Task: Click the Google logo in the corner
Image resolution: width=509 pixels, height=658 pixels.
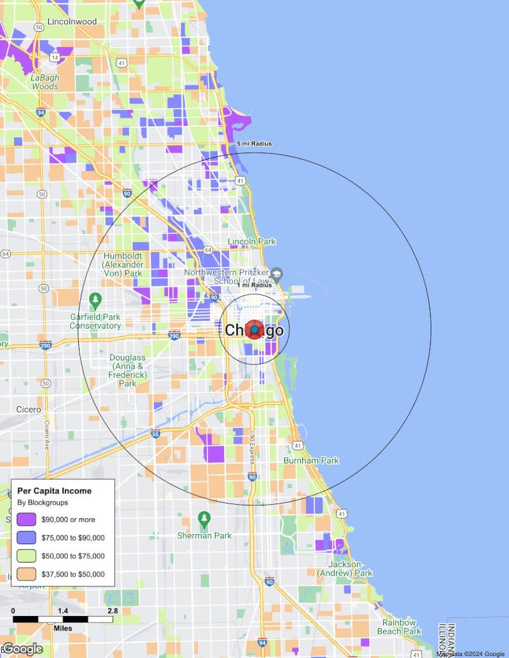Action: (x=22, y=648)
